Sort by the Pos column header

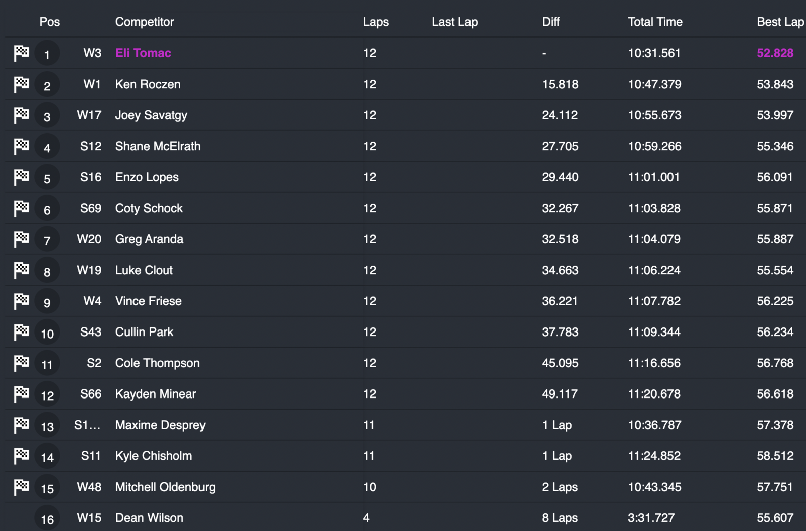49,22
